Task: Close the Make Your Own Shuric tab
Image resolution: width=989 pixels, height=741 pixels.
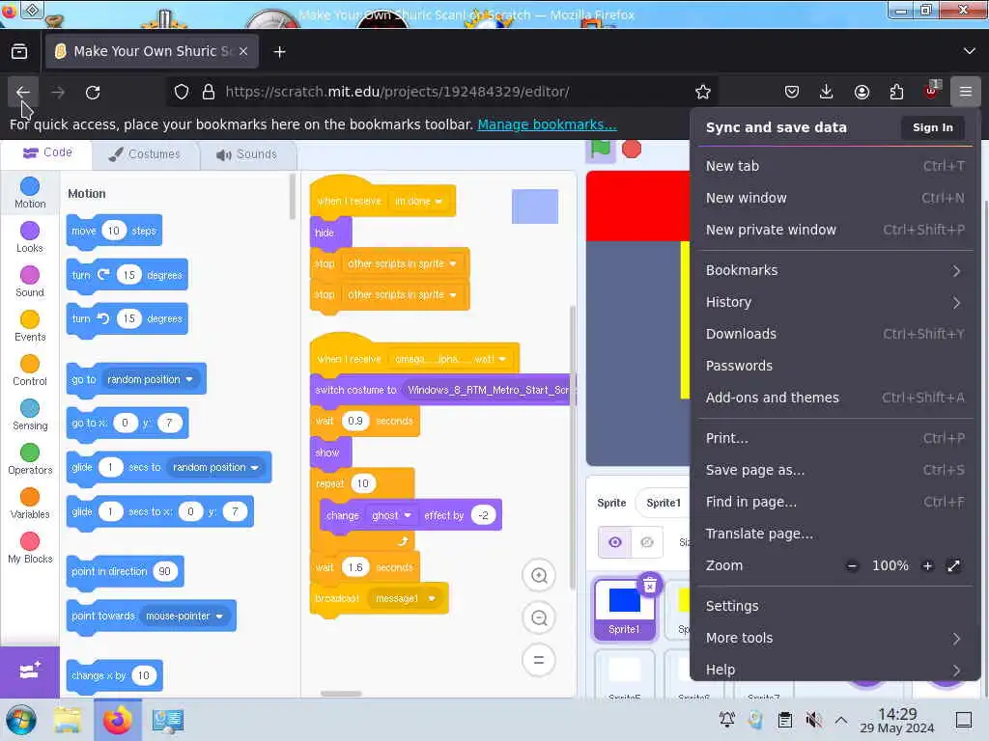Action: tap(243, 51)
